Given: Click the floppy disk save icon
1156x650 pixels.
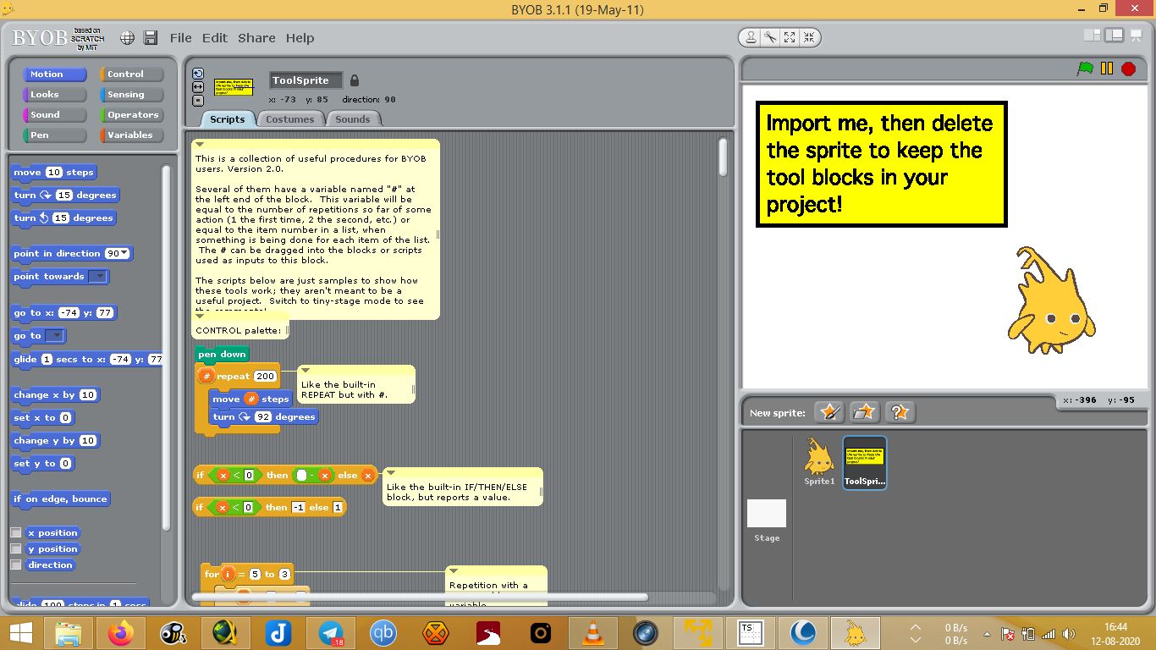Looking at the screenshot, I should (151, 38).
